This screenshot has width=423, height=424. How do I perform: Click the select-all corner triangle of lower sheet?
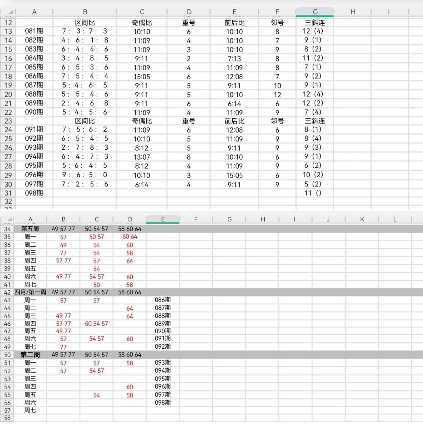pyautogui.click(x=10, y=219)
